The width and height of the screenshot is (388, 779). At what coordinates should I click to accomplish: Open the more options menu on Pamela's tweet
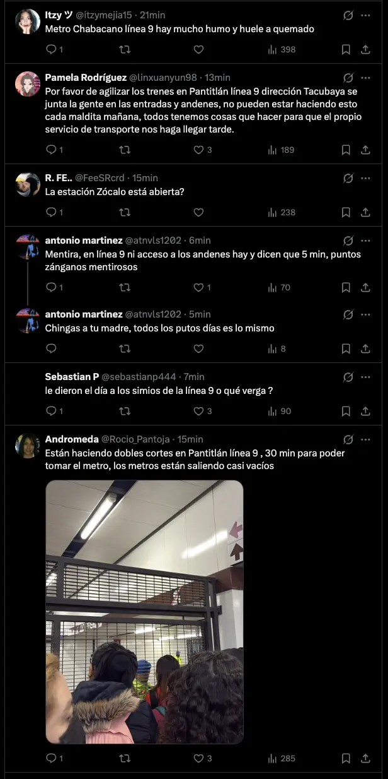(367, 78)
